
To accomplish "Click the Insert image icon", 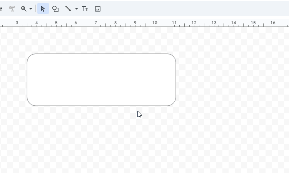I will tap(98, 9).
